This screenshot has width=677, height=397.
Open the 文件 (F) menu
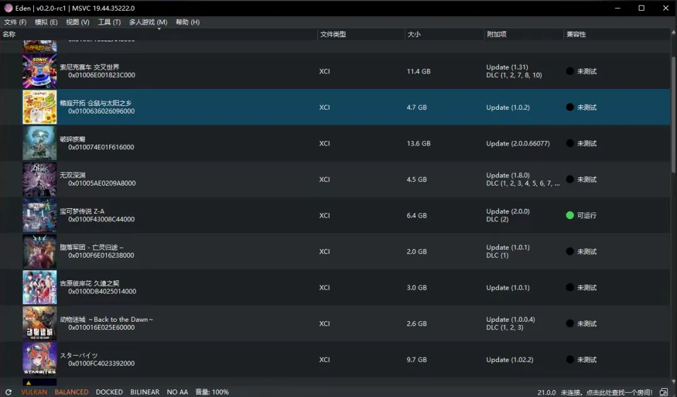pos(15,22)
